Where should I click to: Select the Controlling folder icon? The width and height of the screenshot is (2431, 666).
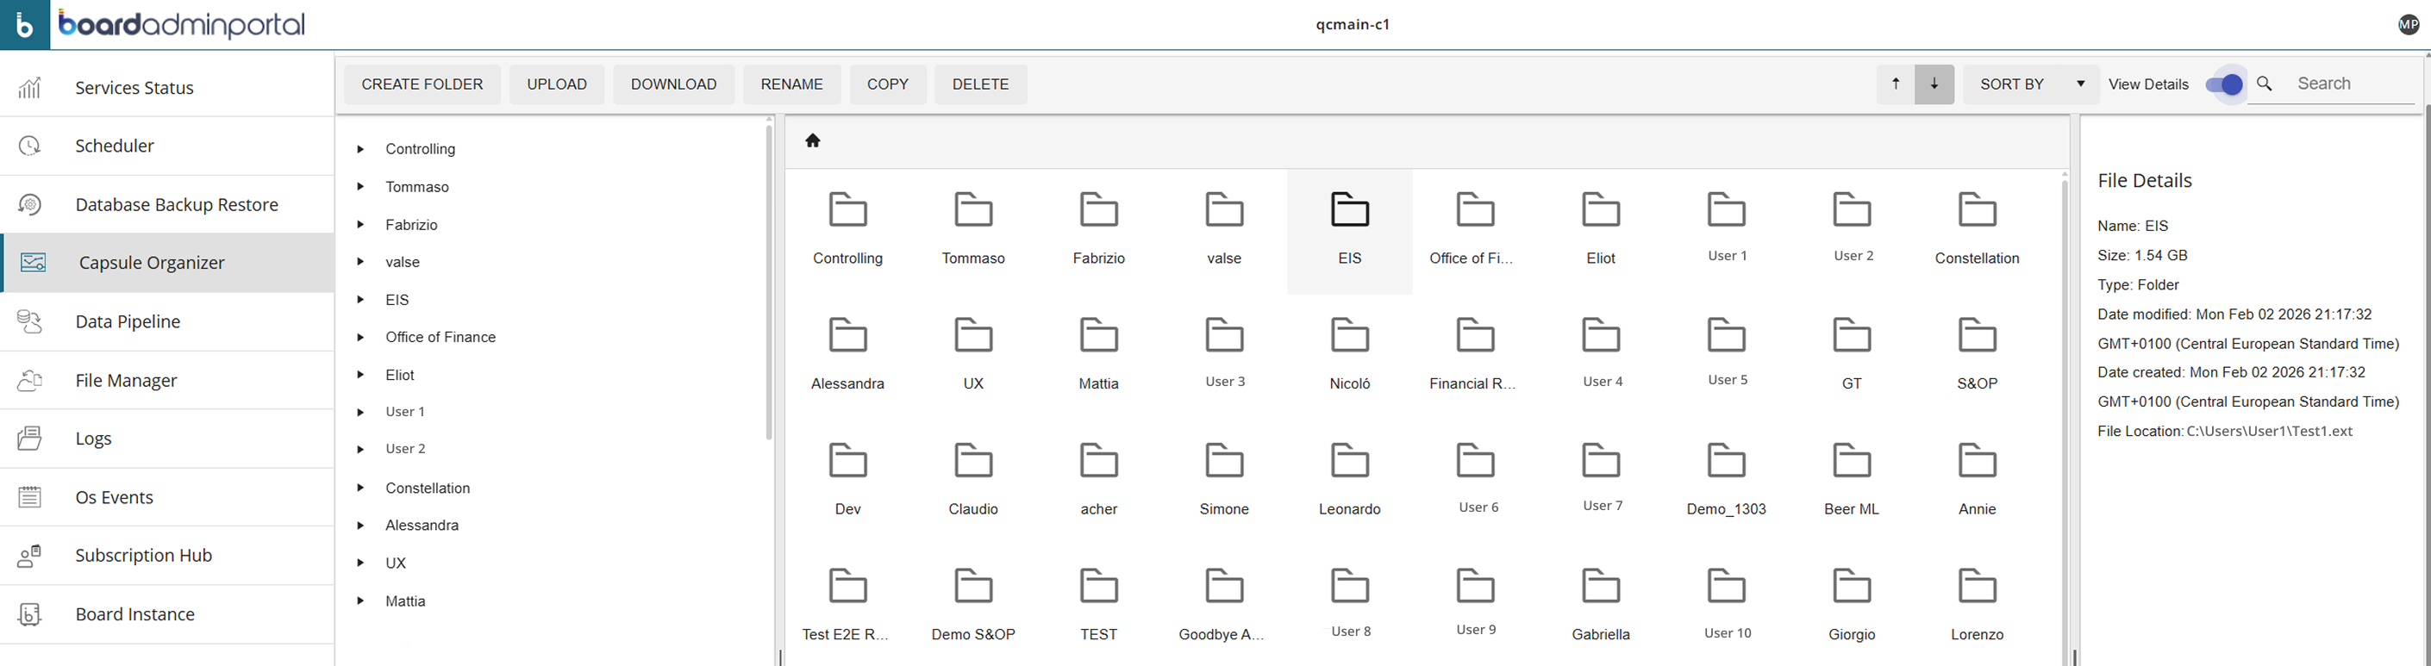point(847,209)
